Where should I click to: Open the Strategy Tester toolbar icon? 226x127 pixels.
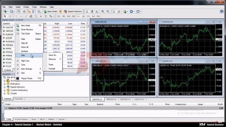[x=39, y=11]
